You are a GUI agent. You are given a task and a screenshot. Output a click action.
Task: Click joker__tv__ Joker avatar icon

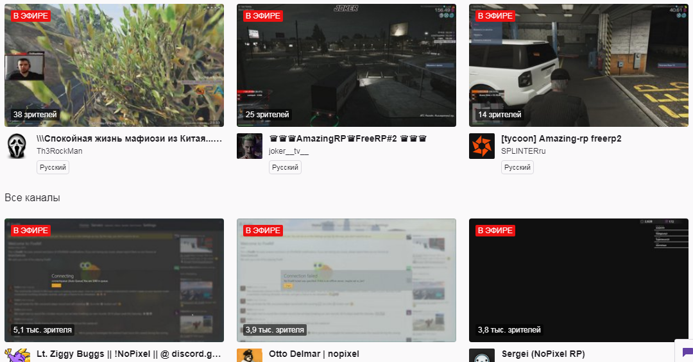click(x=249, y=146)
